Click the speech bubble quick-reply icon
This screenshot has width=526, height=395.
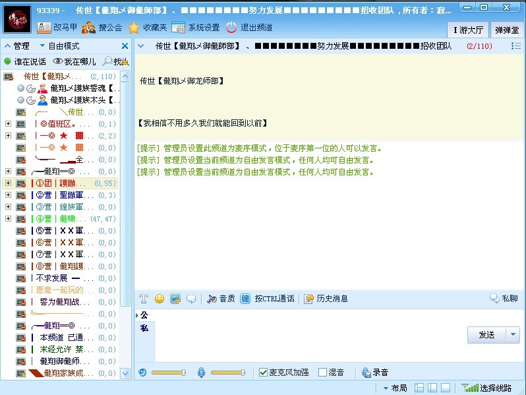pos(191,298)
